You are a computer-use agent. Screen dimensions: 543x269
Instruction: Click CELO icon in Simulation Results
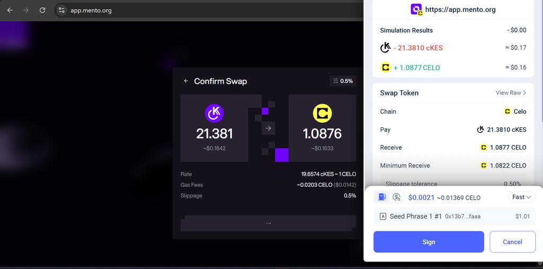click(x=386, y=67)
